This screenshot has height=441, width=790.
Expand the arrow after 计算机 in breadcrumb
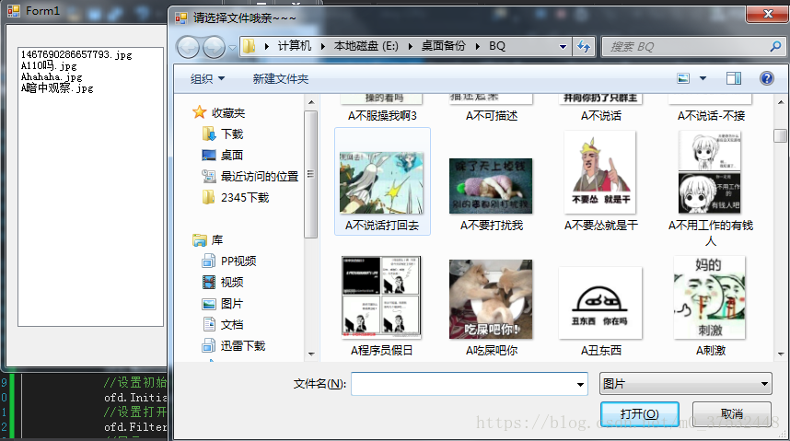[323, 46]
